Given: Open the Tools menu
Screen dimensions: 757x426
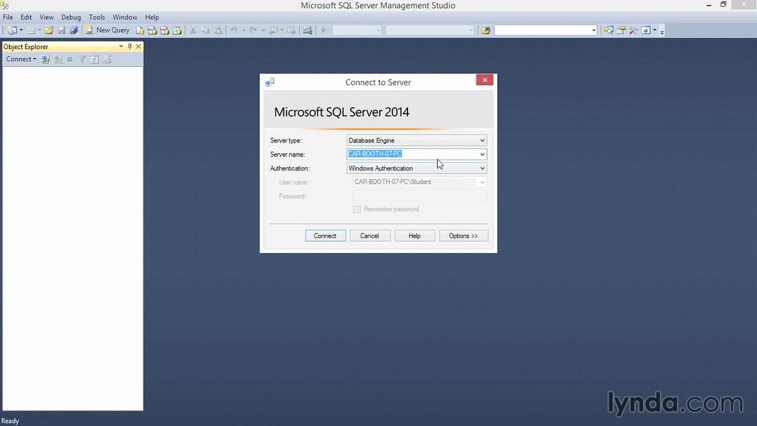Looking at the screenshot, I should click(x=97, y=17).
